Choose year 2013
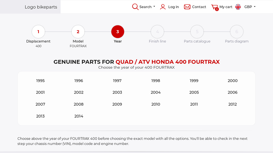The image size is (273, 153). pos(40,116)
